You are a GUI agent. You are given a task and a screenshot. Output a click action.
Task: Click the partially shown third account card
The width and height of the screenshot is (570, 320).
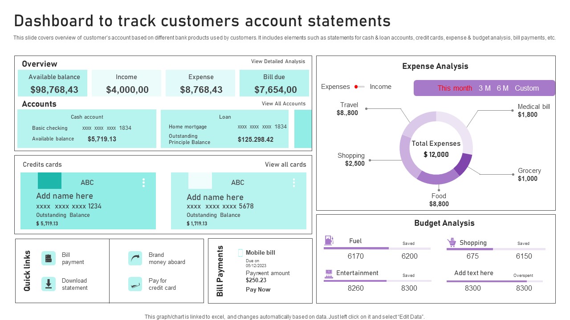click(303, 129)
